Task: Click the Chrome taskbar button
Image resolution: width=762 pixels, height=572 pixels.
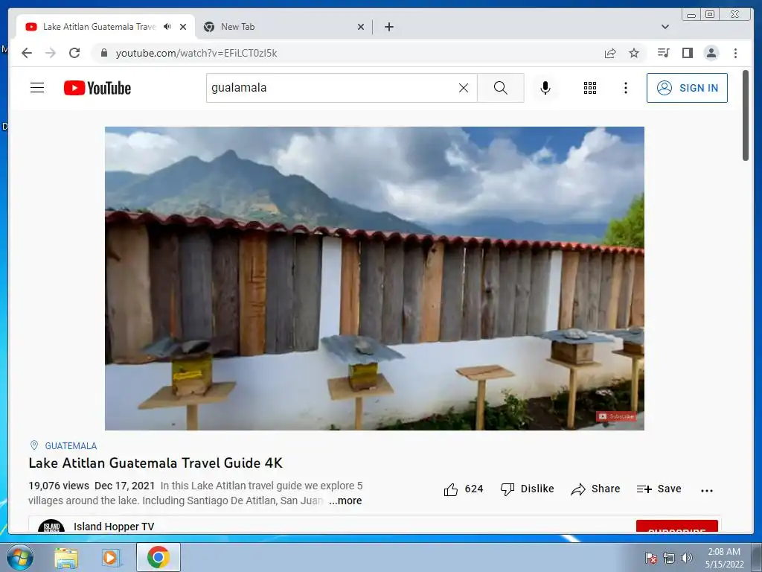Action: (159, 557)
